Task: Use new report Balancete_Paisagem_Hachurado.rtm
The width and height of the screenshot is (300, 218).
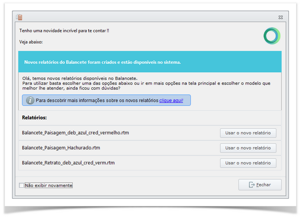Action: point(248,148)
